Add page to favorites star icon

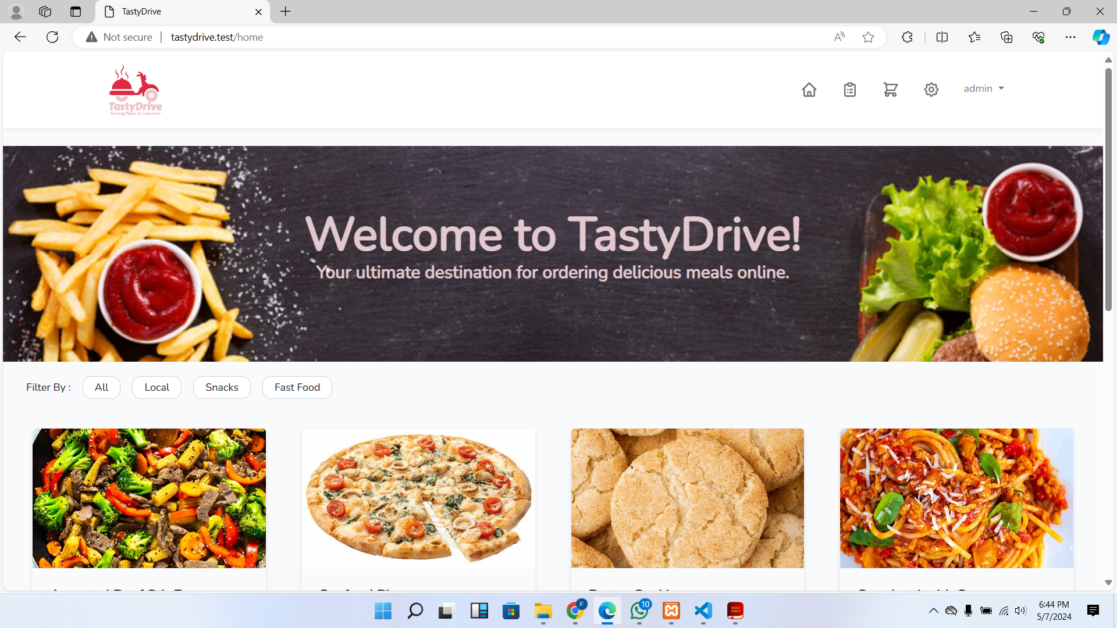point(868,37)
